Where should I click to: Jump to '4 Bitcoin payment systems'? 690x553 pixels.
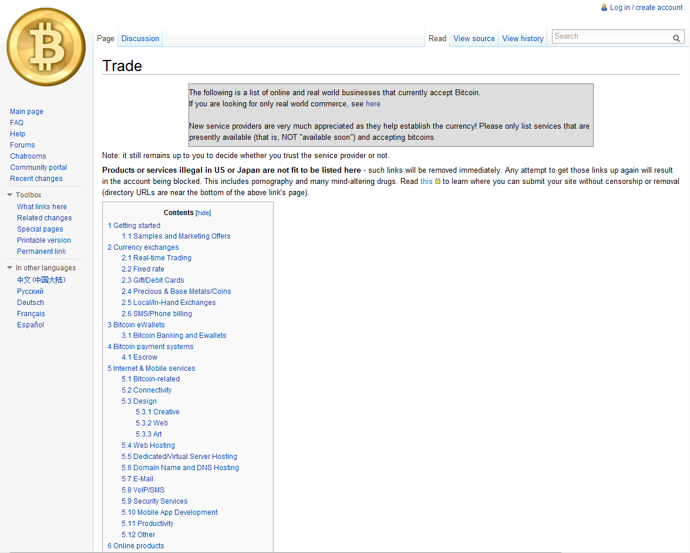(150, 347)
